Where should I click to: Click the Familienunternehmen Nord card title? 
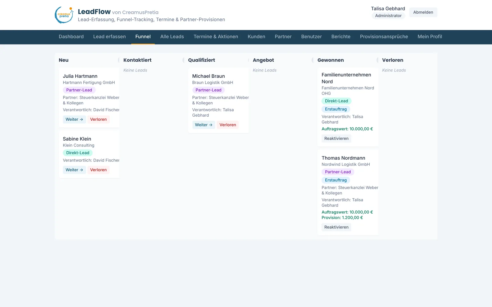coord(346,78)
